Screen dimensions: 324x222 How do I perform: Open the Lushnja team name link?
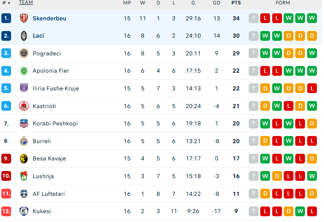(43, 176)
